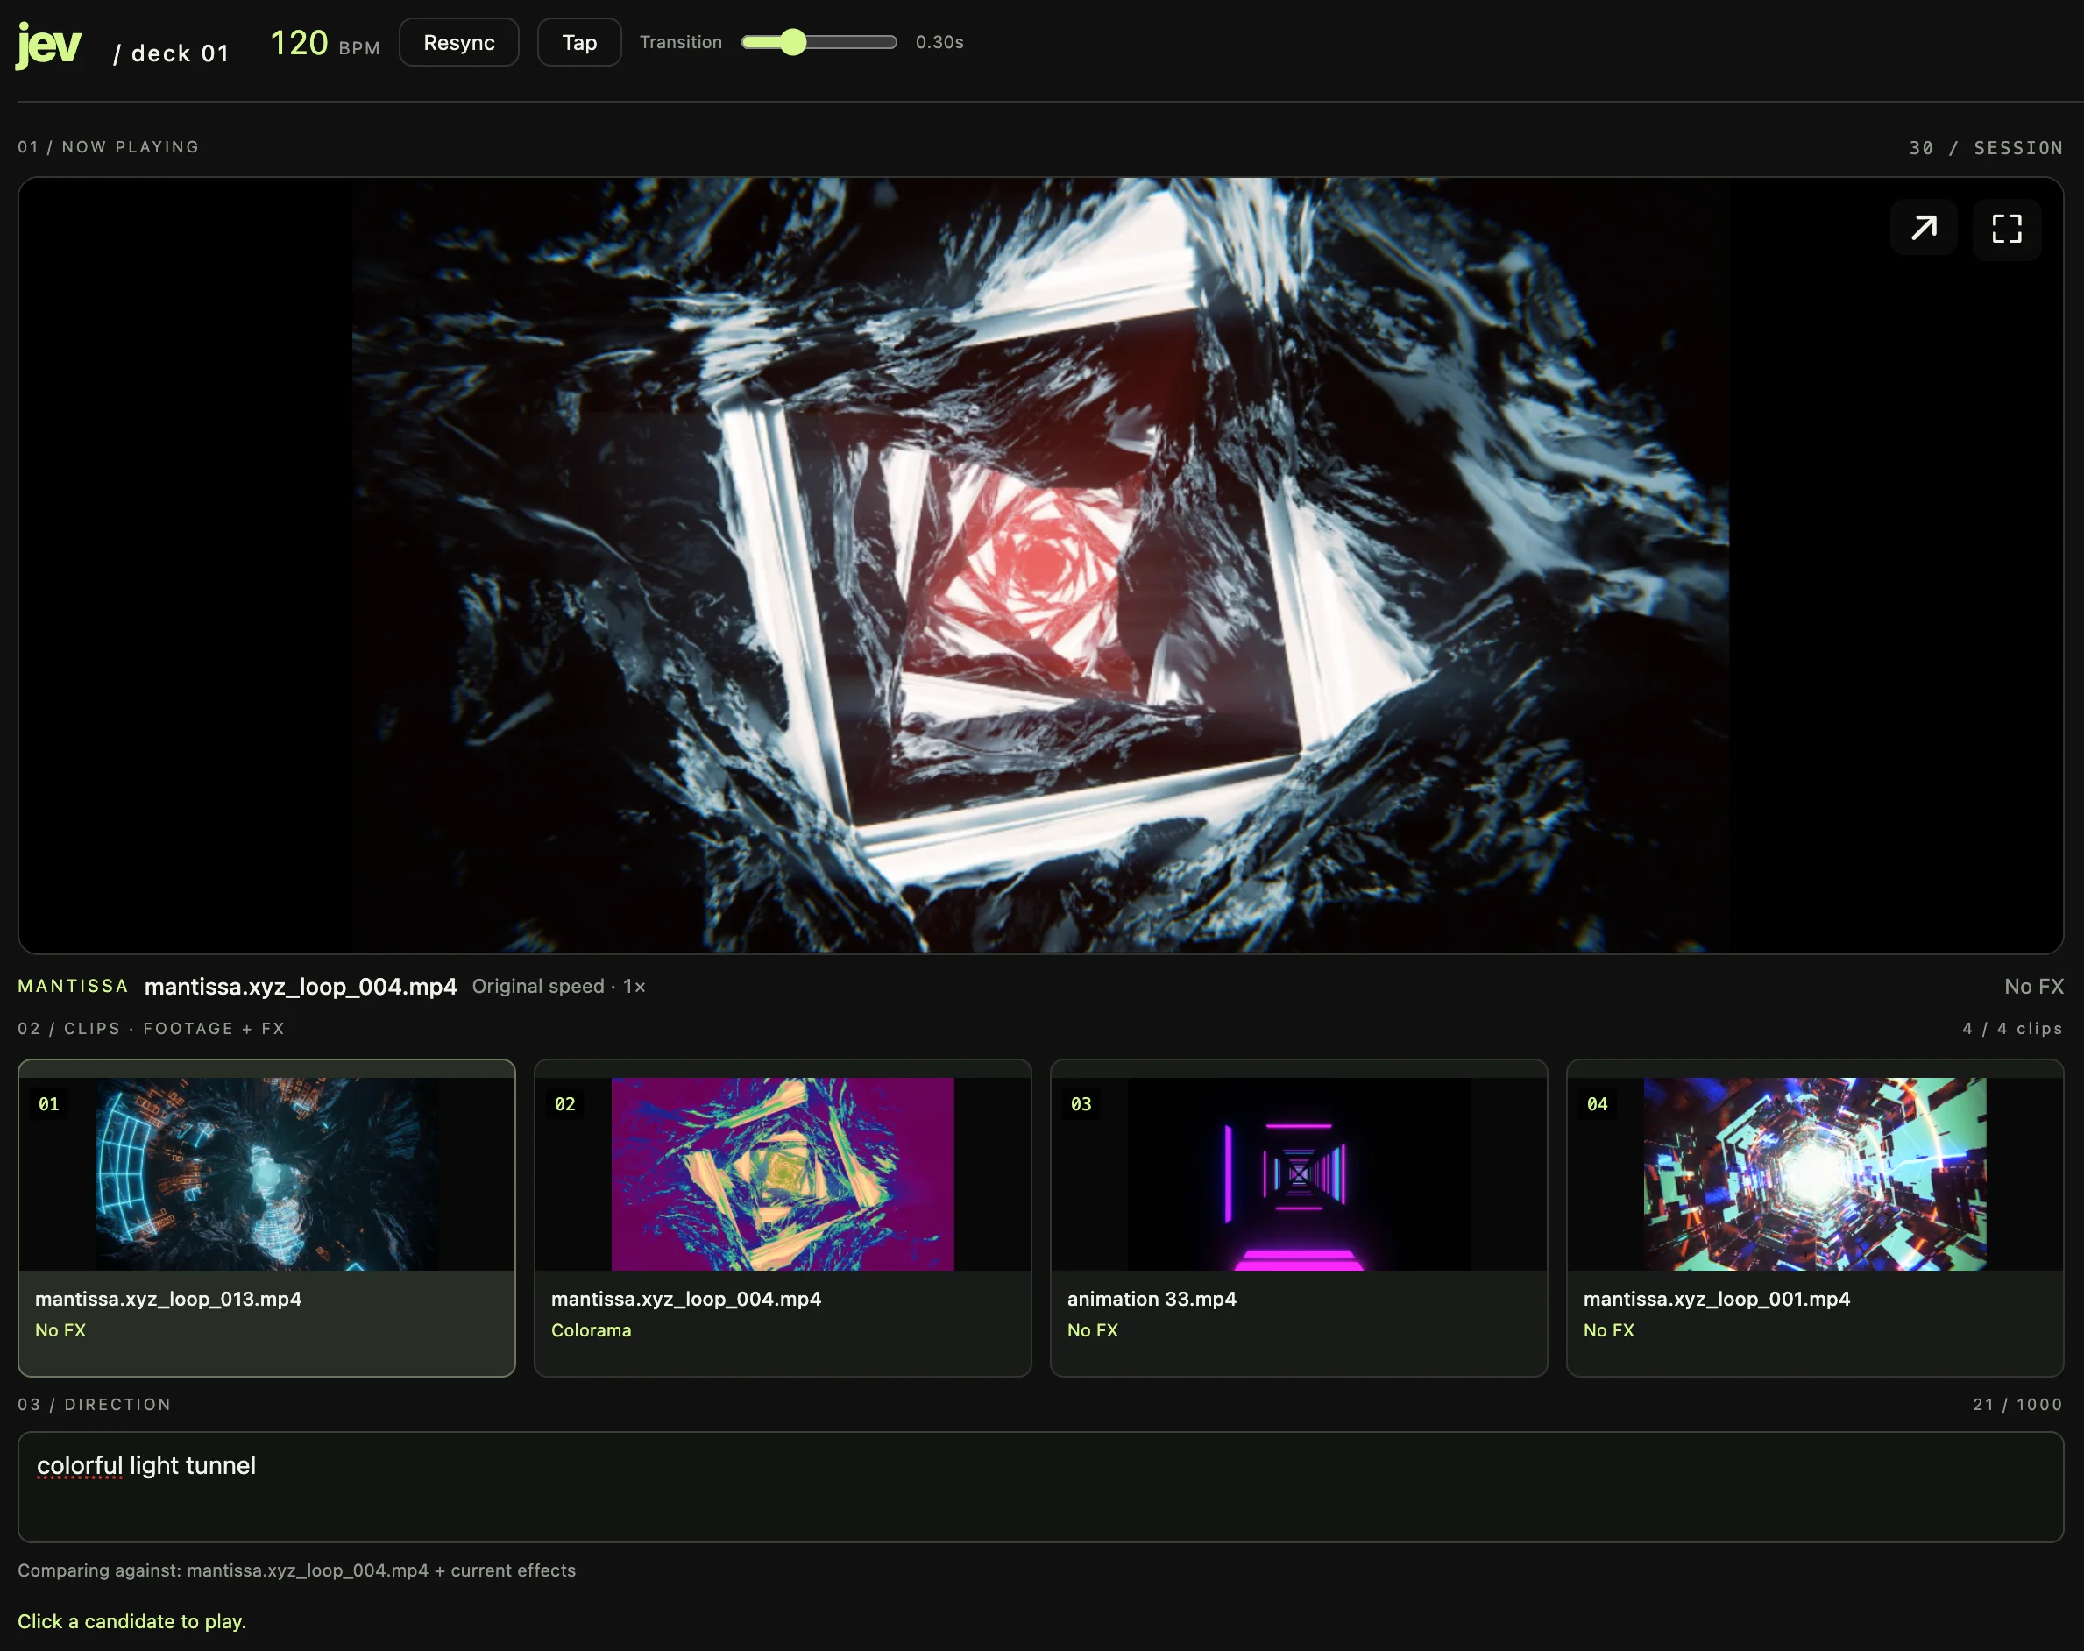The height and width of the screenshot is (1651, 2084).
Task: Select clip 04 mantissa.xyz_loop_001.mp4 thumbnail
Action: (1814, 1173)
